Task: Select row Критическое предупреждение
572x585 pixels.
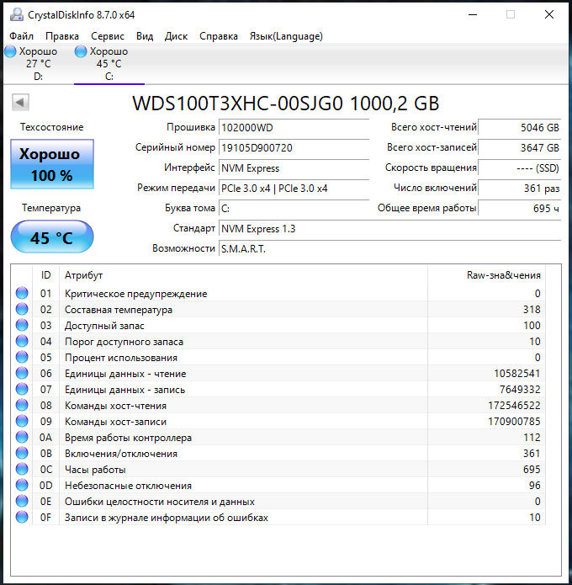Action: tap(278, 293)
